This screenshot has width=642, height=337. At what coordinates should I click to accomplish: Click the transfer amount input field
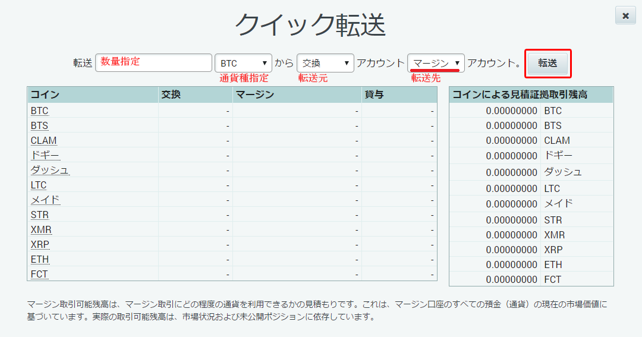pyautogui.click(x=153, y=63)
